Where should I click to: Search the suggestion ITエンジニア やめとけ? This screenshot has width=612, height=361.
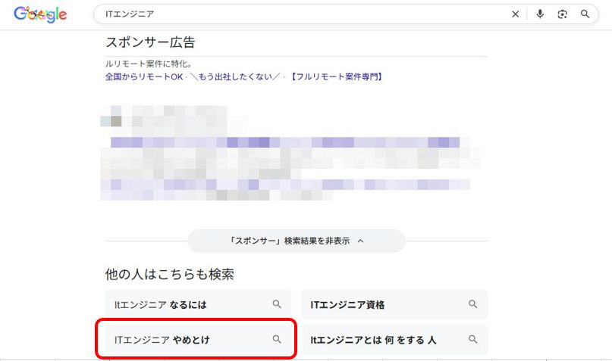point(198,340)
